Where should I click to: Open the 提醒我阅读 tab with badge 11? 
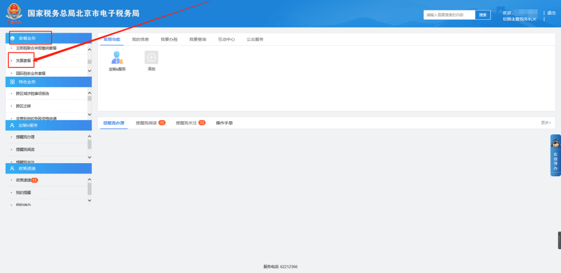pos(150,123)
